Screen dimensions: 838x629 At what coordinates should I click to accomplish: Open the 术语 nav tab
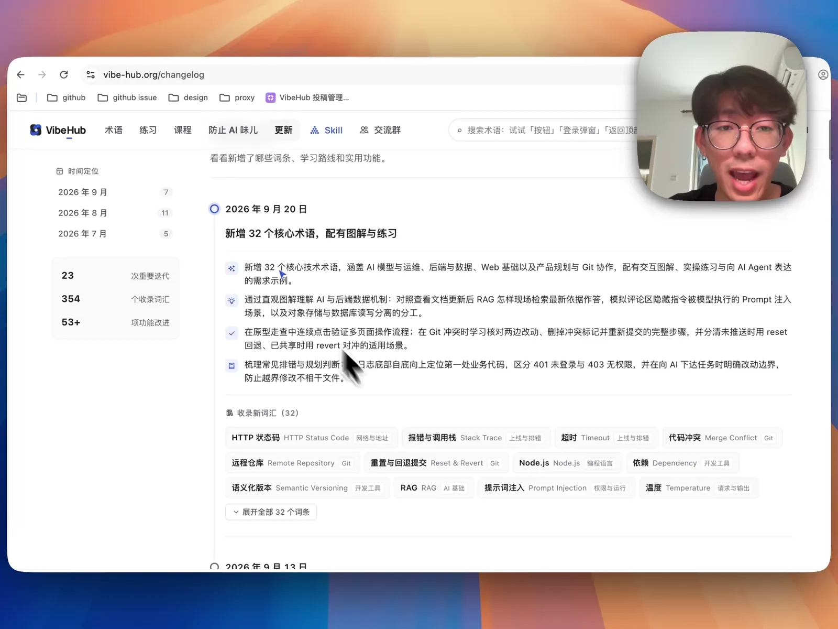pyautogui.click(x=114, y=130)
